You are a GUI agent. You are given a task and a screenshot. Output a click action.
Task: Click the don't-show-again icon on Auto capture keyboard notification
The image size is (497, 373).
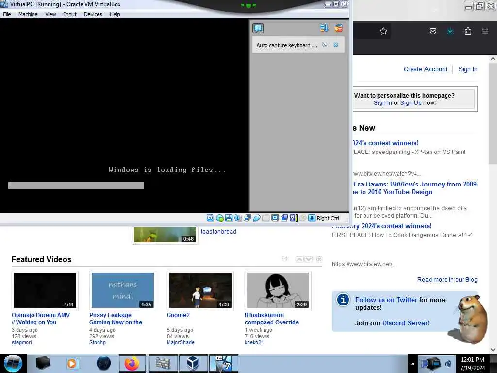pyautogui.click(x=325, y=45)
